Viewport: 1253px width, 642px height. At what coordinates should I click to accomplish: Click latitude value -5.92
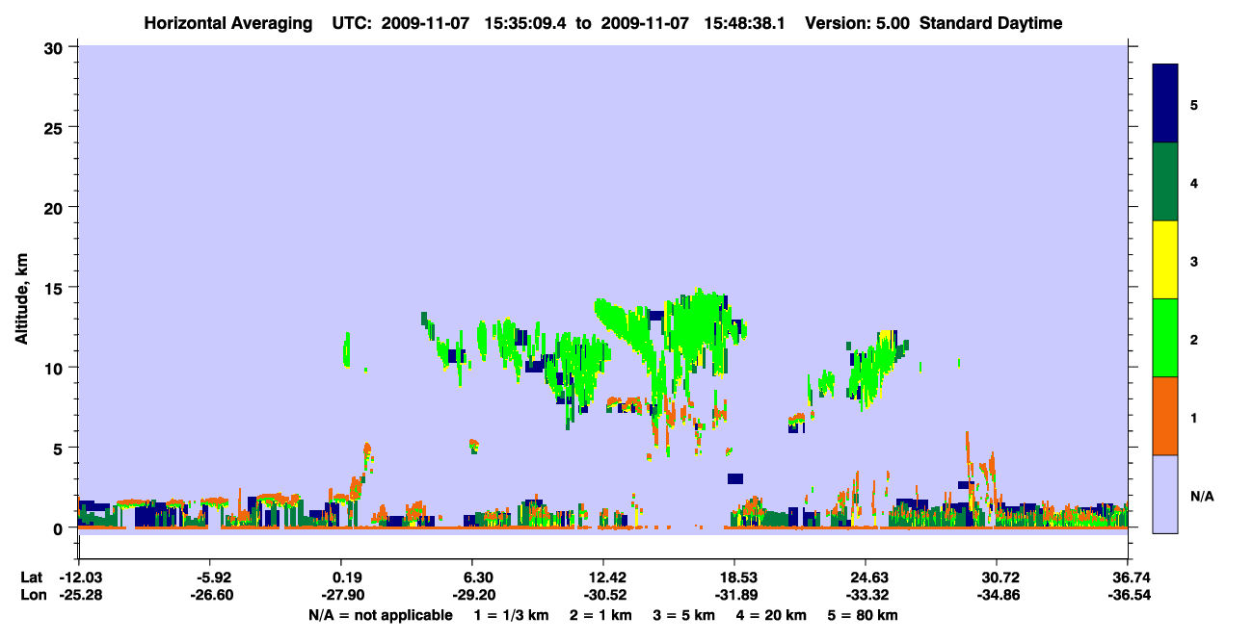pos(209,578)
